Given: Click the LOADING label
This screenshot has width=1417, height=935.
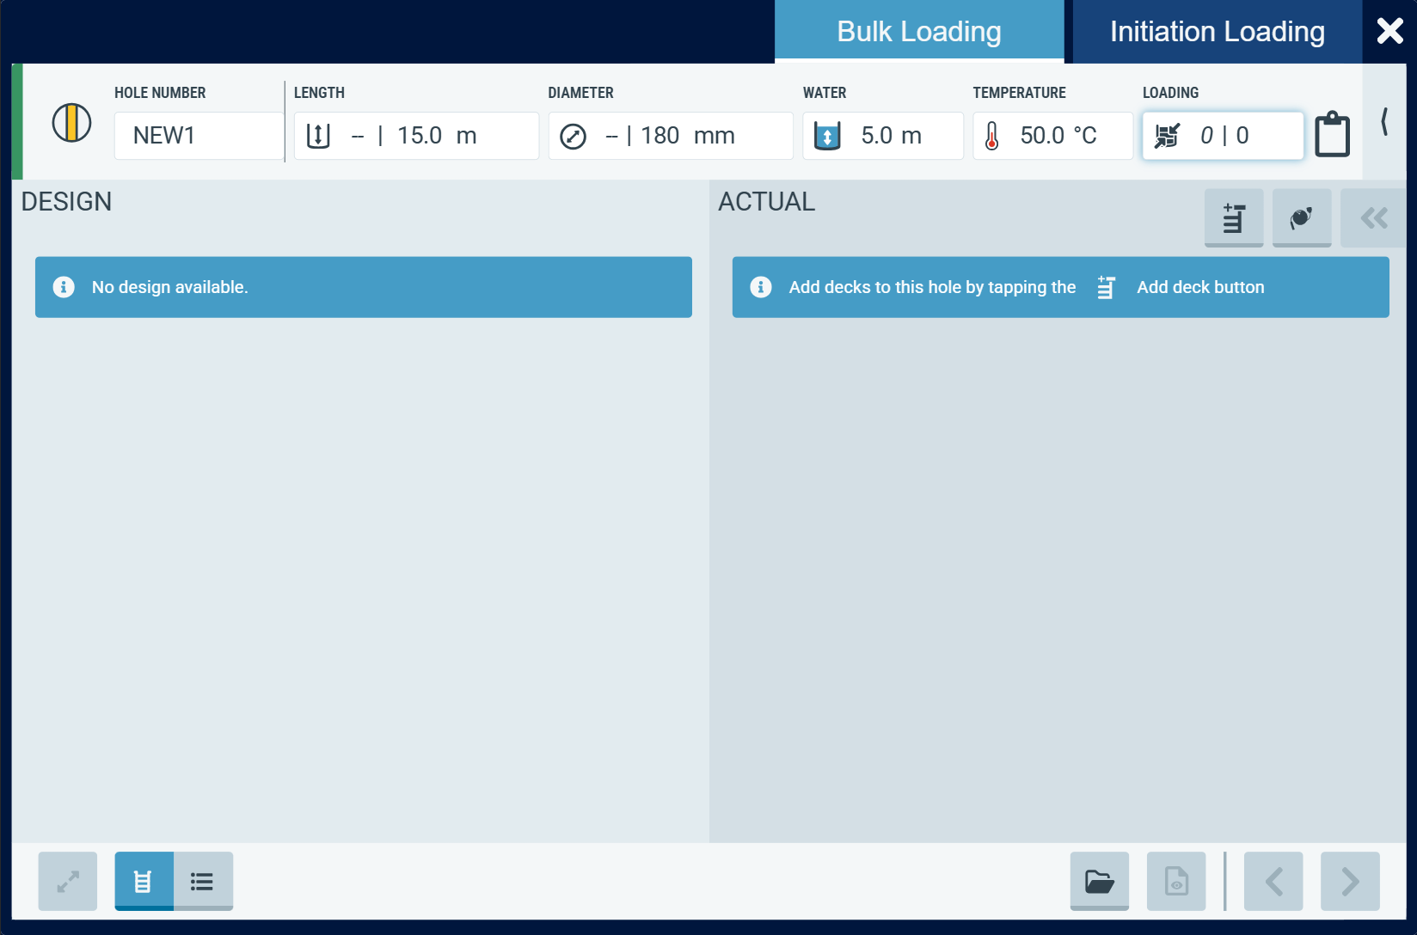Looking at the screenshot, I should [x=1170, y=93].
